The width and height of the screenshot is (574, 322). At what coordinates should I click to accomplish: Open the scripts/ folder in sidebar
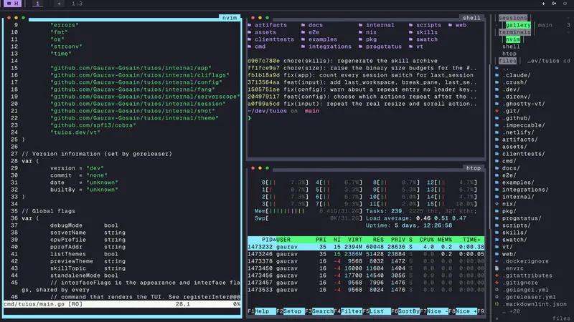[516, 225]
